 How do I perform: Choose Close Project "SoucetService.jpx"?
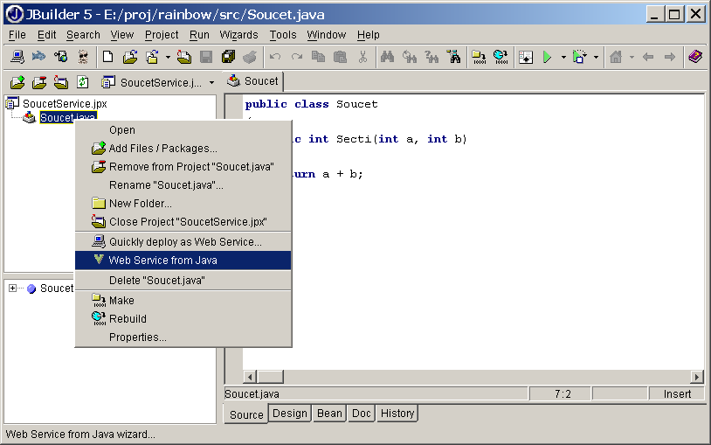[183, 221]
